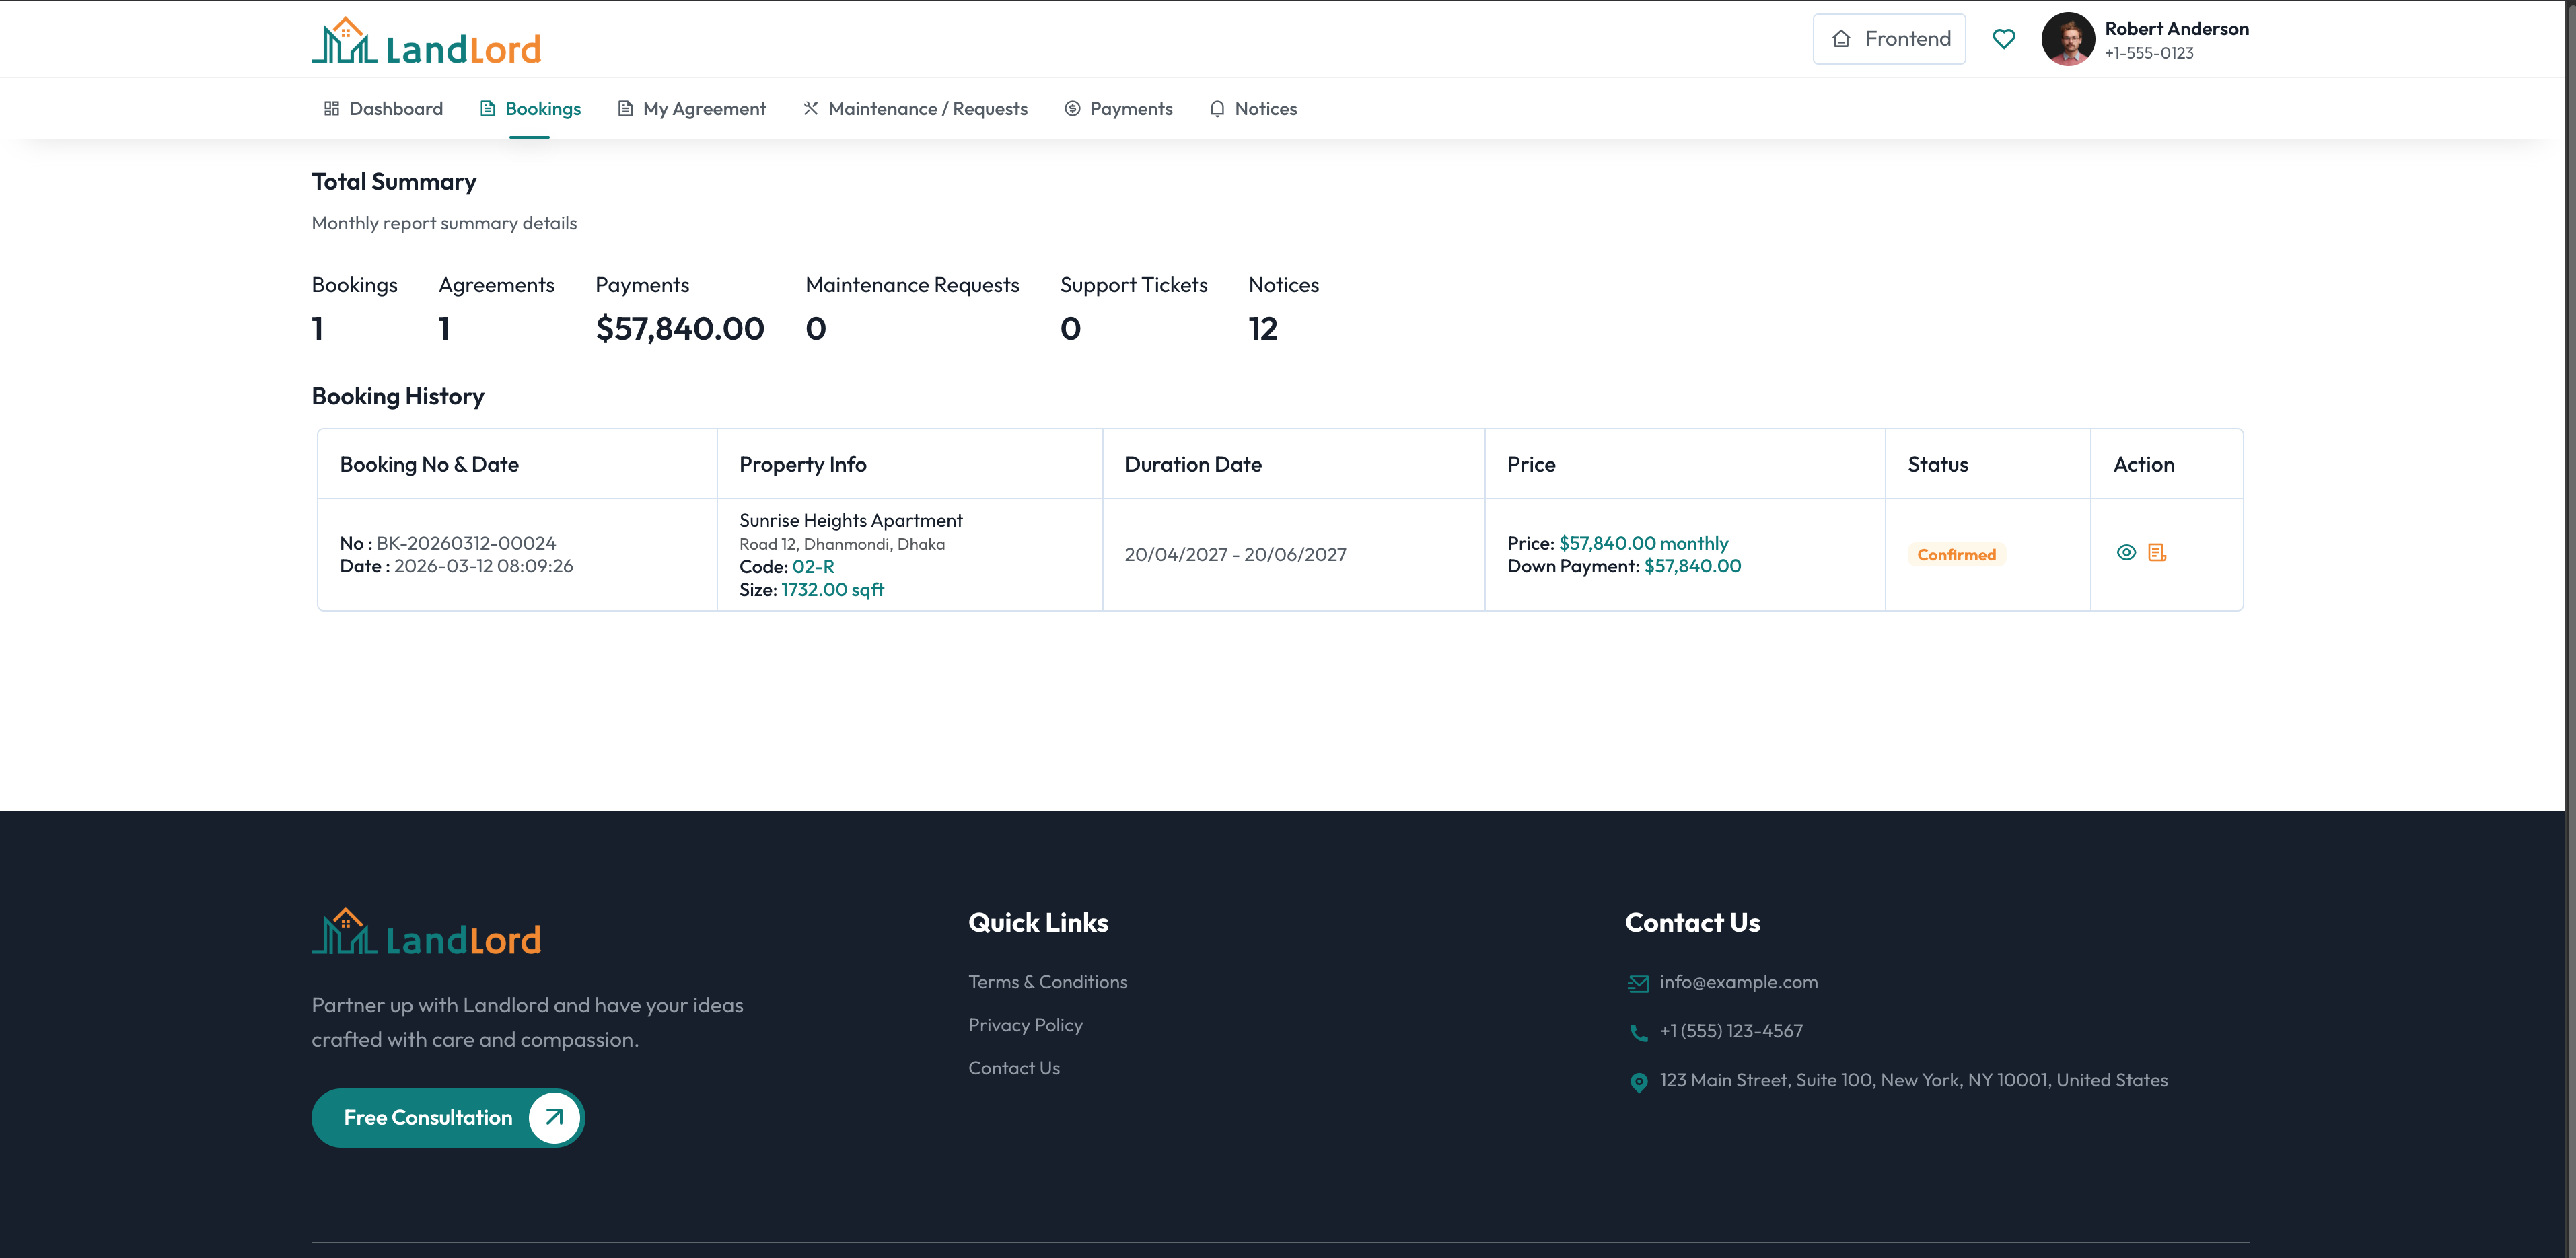Viewport: 2576px width, 1258px height.
Task: Click the Confirmed status badge
Action: point(1955,554)
